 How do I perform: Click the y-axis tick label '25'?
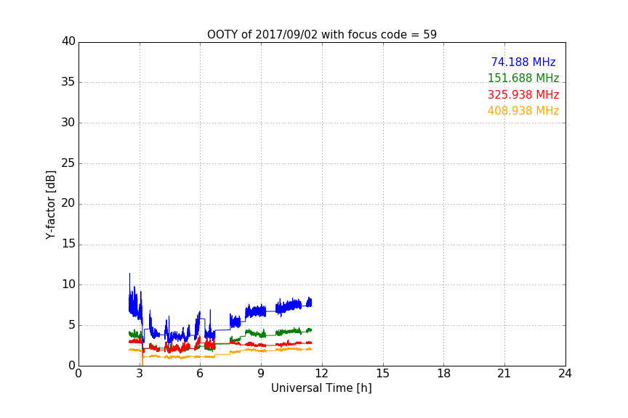point(68,163)
